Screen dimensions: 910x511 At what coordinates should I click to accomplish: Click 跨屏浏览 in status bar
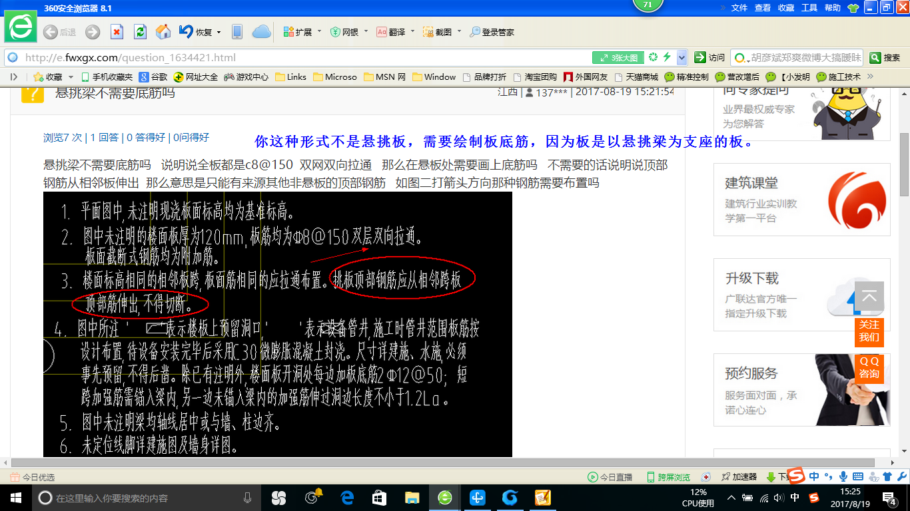coord(669,477)
